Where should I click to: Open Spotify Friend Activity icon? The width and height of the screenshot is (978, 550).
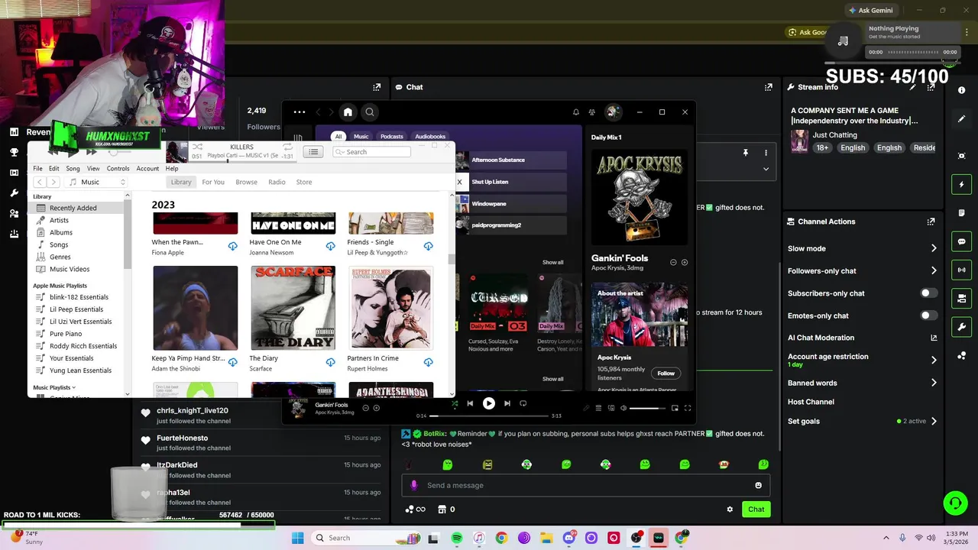[592, 112]
